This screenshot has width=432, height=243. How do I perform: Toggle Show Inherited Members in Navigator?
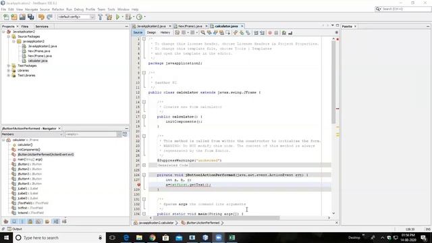[6, 221]
